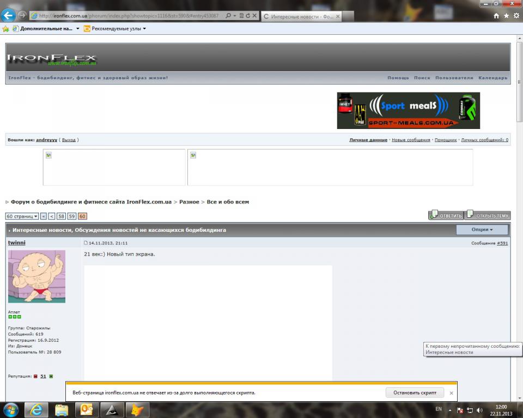Go to page 58 of the topic
523x418 pixels.
coord(62,216)
